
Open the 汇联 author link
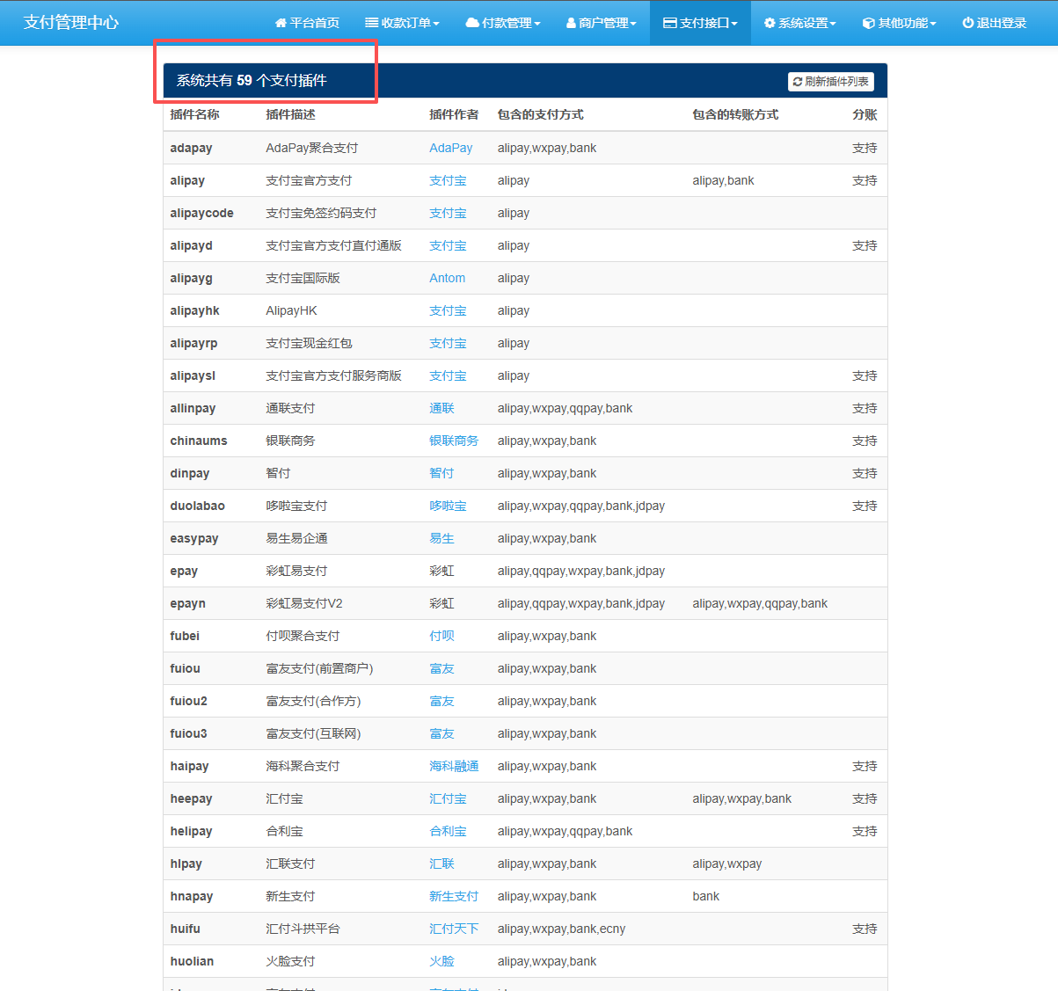pos(441,863)
